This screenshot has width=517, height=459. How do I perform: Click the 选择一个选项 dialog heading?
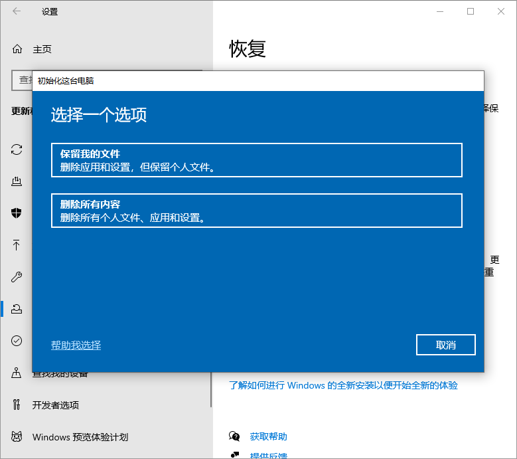pos(99,115)
